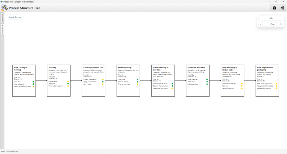Zoom out with the minus button
The image size is (287, 154).
coord(266,24)
